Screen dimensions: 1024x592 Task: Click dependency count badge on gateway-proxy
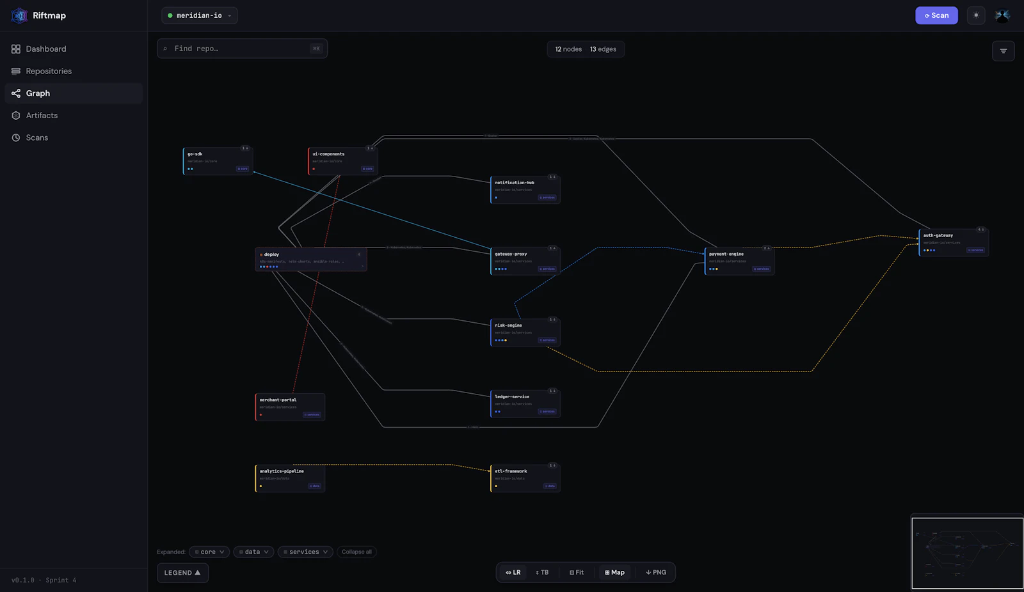(552, 248)
